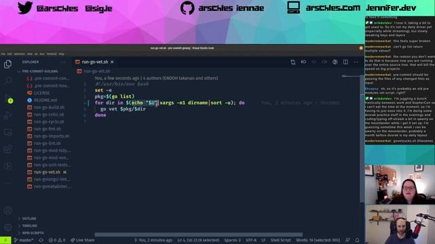
Task: Open the File menu
Action: (3, 54)
